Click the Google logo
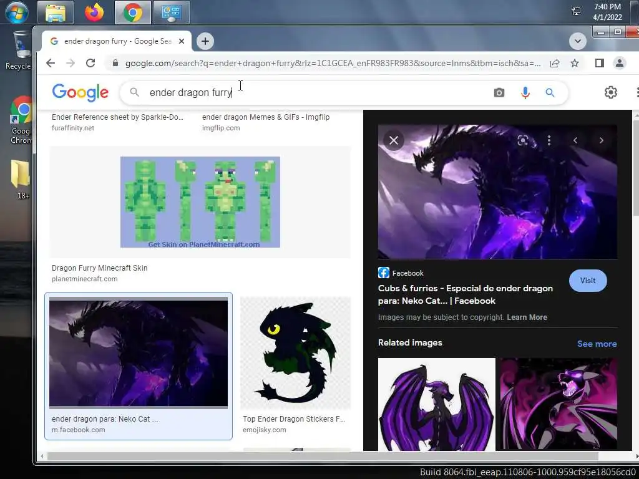This screenshot has width=639, height=479. 80,92
